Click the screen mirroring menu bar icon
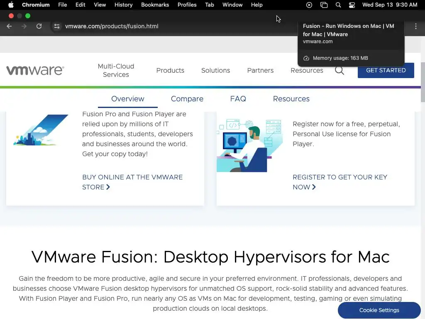This screenshot has width=425, height=319. pyautogui.click(x=324, y=5)
